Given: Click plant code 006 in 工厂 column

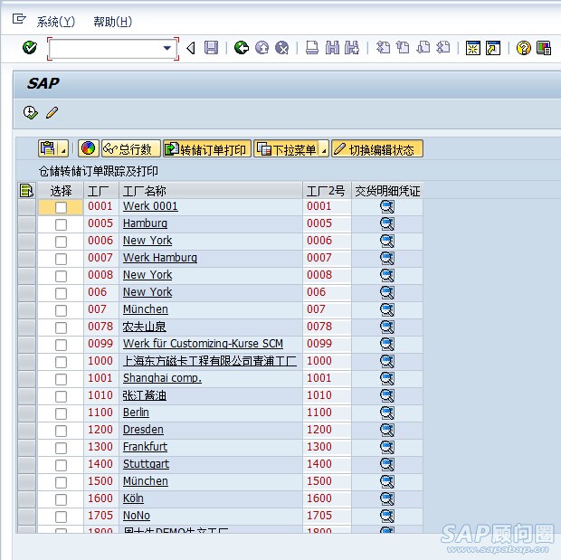Looking at the screenshot, I should click(x=98, y=292).
